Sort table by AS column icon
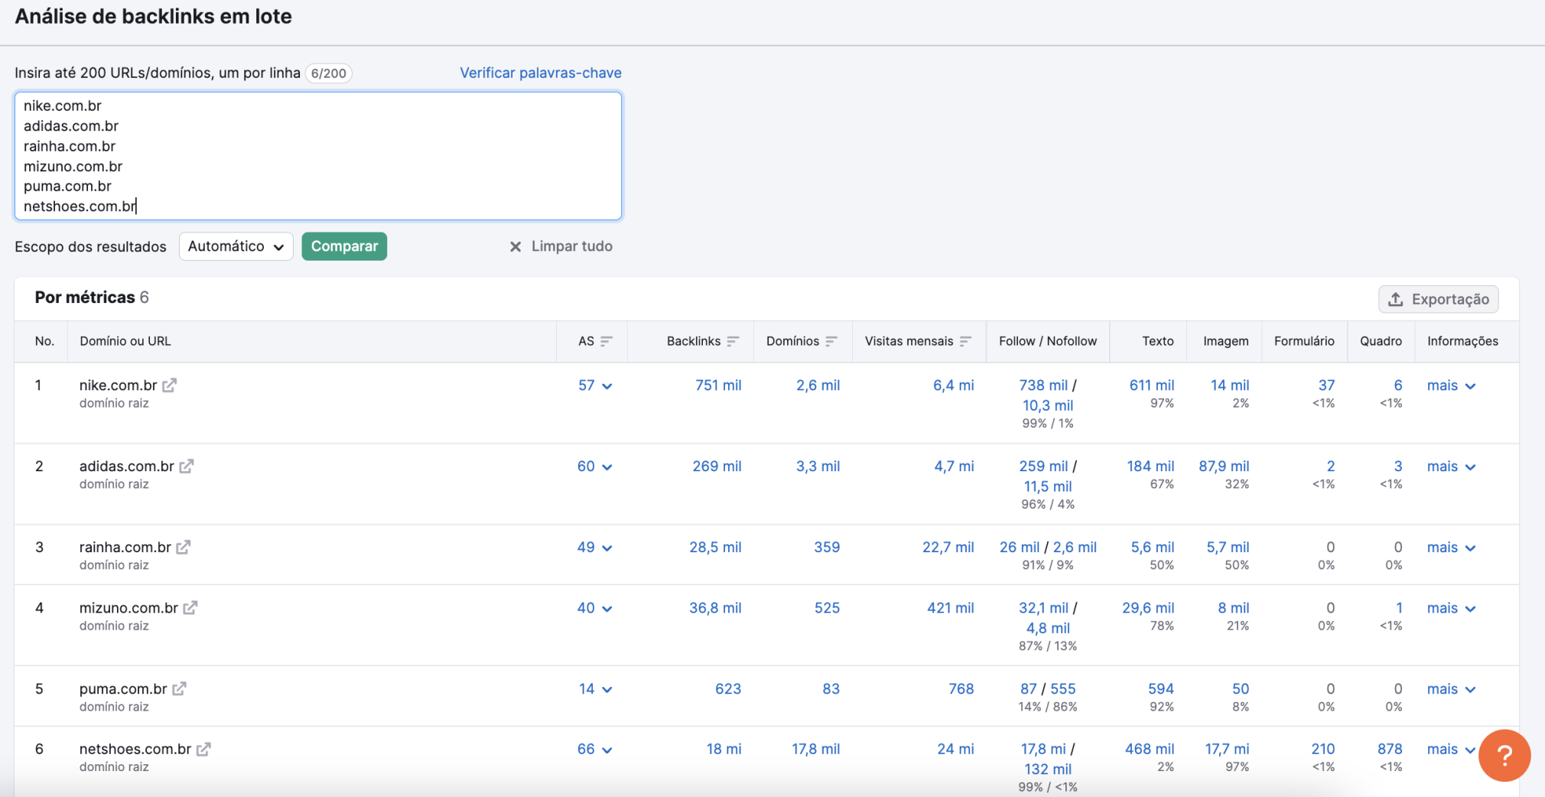 point(607,341)
